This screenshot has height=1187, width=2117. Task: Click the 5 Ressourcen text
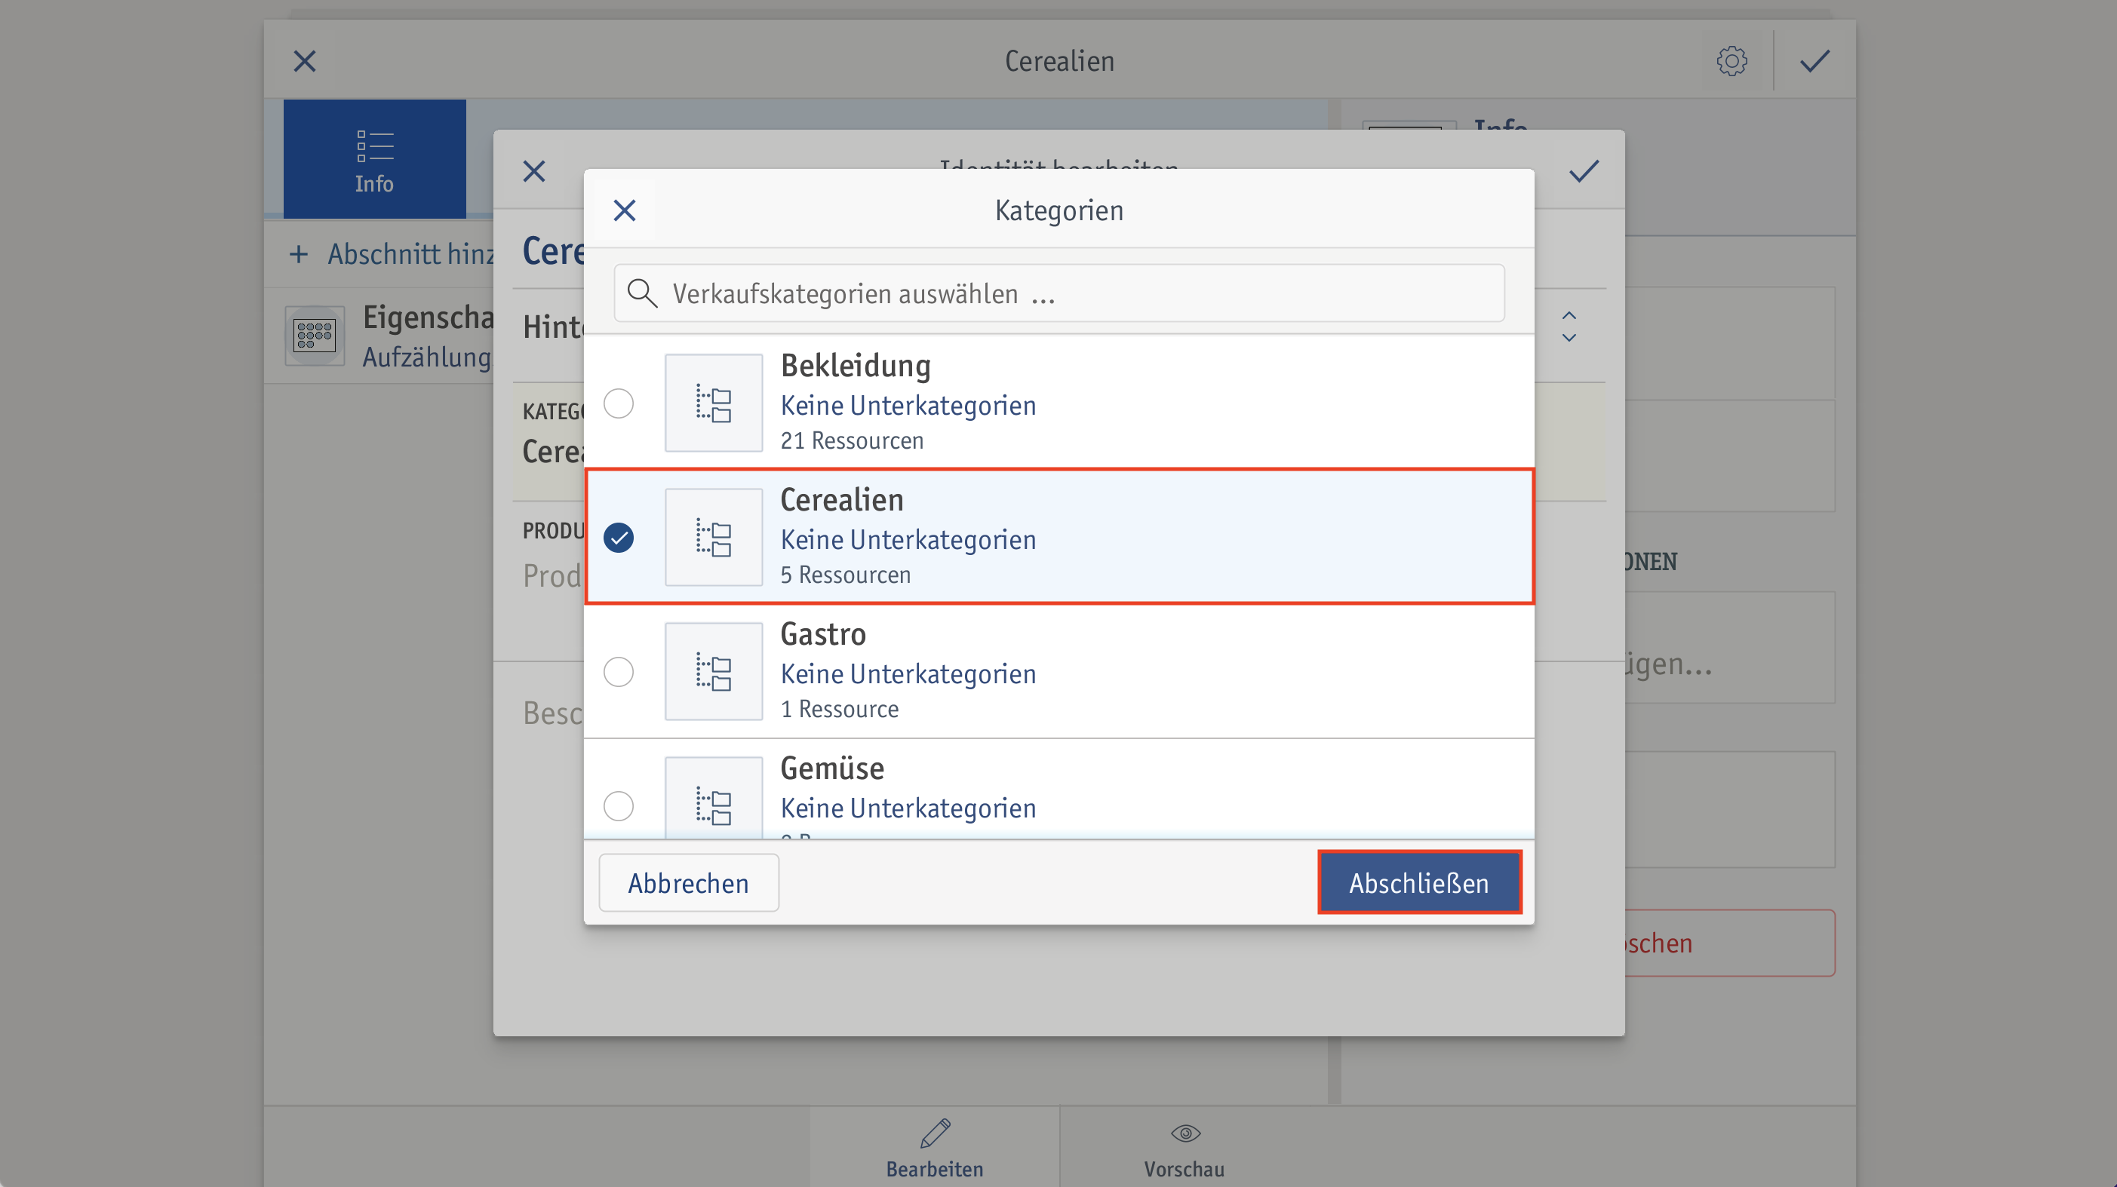(x=845, y=575)
